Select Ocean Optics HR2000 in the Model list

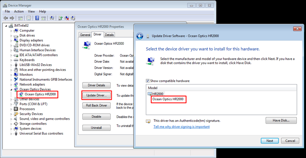pos(168,99)
